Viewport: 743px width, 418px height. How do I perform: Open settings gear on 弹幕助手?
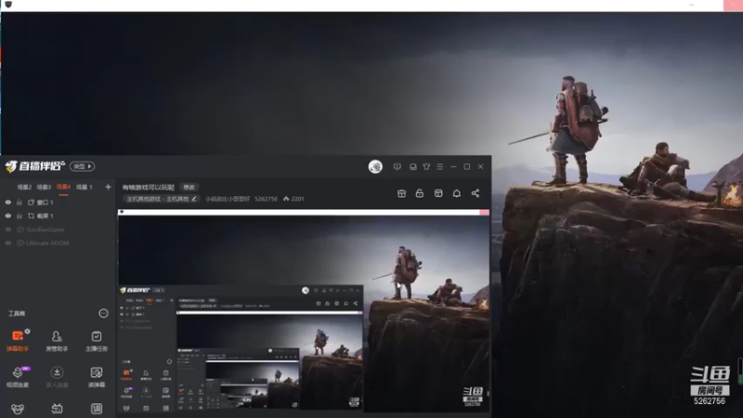[x=28, y=332]
